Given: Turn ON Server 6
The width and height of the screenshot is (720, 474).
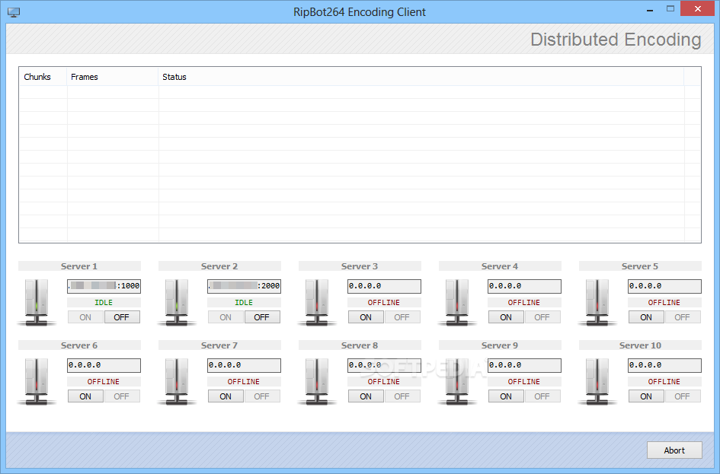Looking at the screenshot, I should click(x=85, y=396).
